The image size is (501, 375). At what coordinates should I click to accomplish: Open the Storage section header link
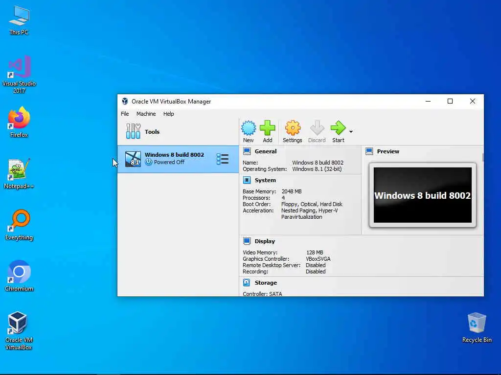266,283
